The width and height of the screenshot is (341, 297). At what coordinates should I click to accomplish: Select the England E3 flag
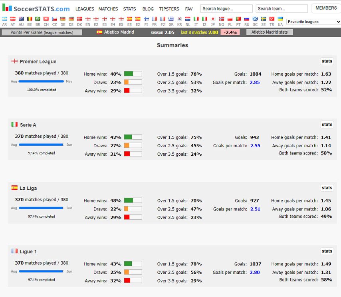(x=104, y=19)
